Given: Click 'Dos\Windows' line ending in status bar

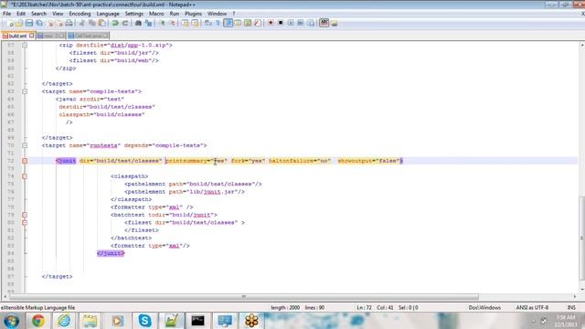Looking at the screenshot, I should click(484, 308).
